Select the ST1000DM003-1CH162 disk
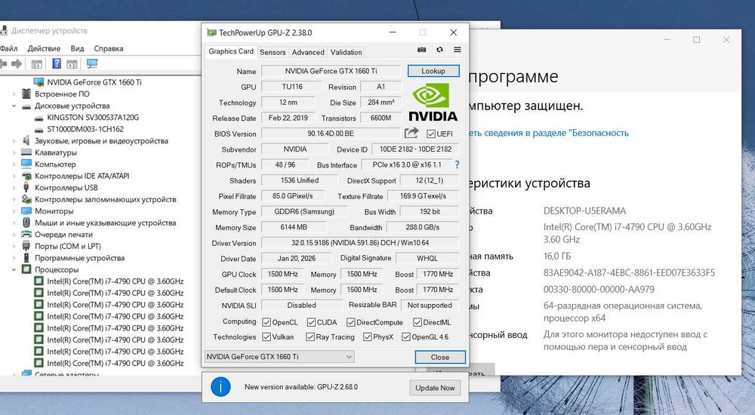This screenshot has width=755, height=415. tap(85, 129)
